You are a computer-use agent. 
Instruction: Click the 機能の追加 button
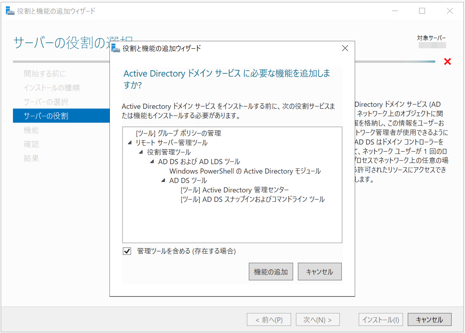click(271, 272)
